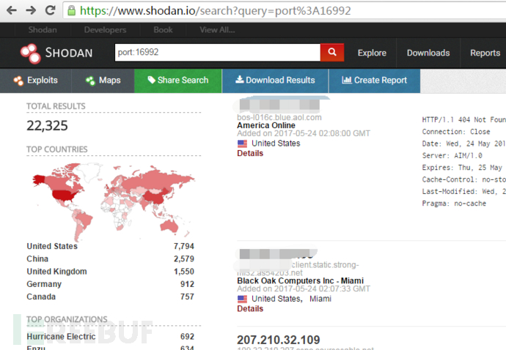Click the TOP ORGANIZATIONS heading
The width and height of the screenshot is (506, 350).
point(67,319)
